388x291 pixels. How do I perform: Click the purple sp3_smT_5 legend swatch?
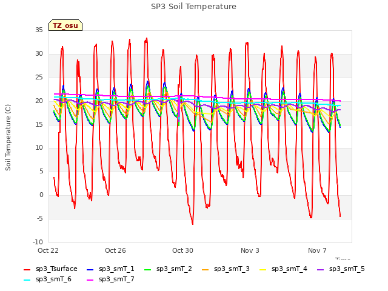pos(321,269)
